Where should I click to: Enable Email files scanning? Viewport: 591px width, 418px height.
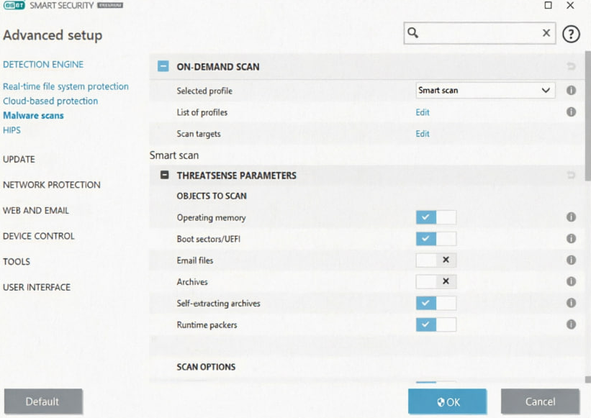tap(436, 260)
